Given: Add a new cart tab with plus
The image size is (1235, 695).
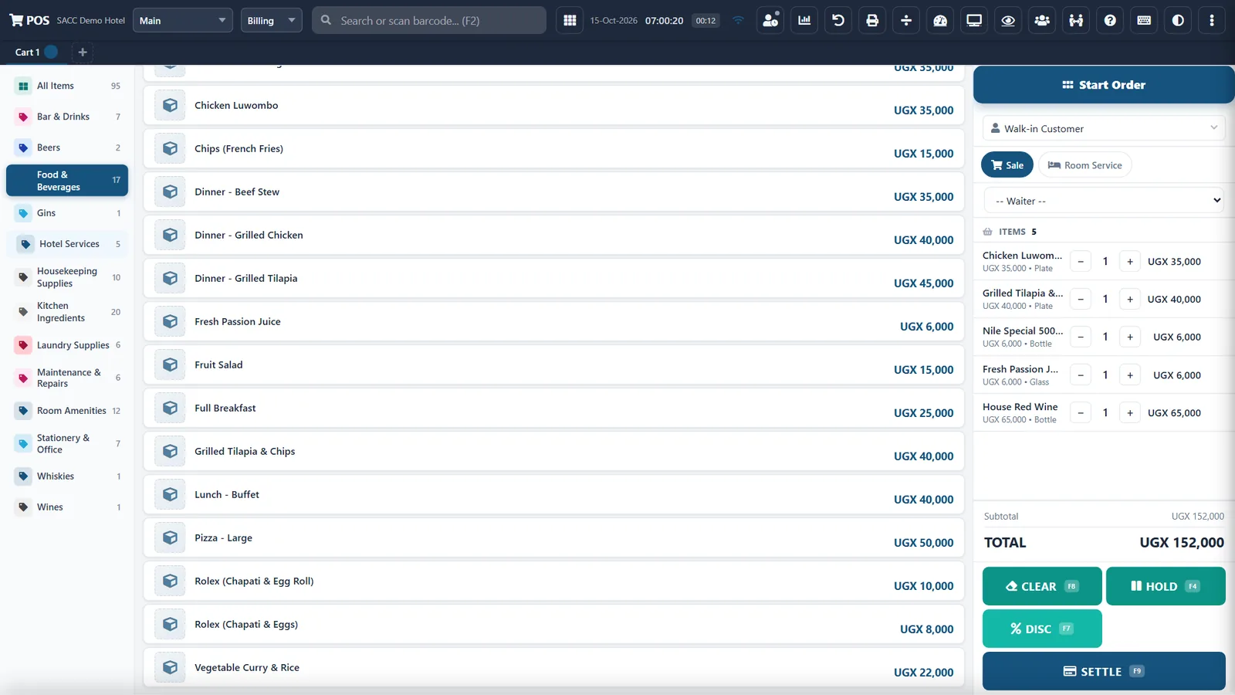Looking at the screenshot, I should click(83, 52).
